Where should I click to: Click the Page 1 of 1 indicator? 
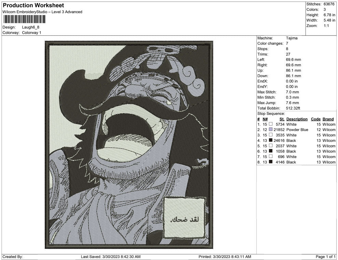click(325, 257)
